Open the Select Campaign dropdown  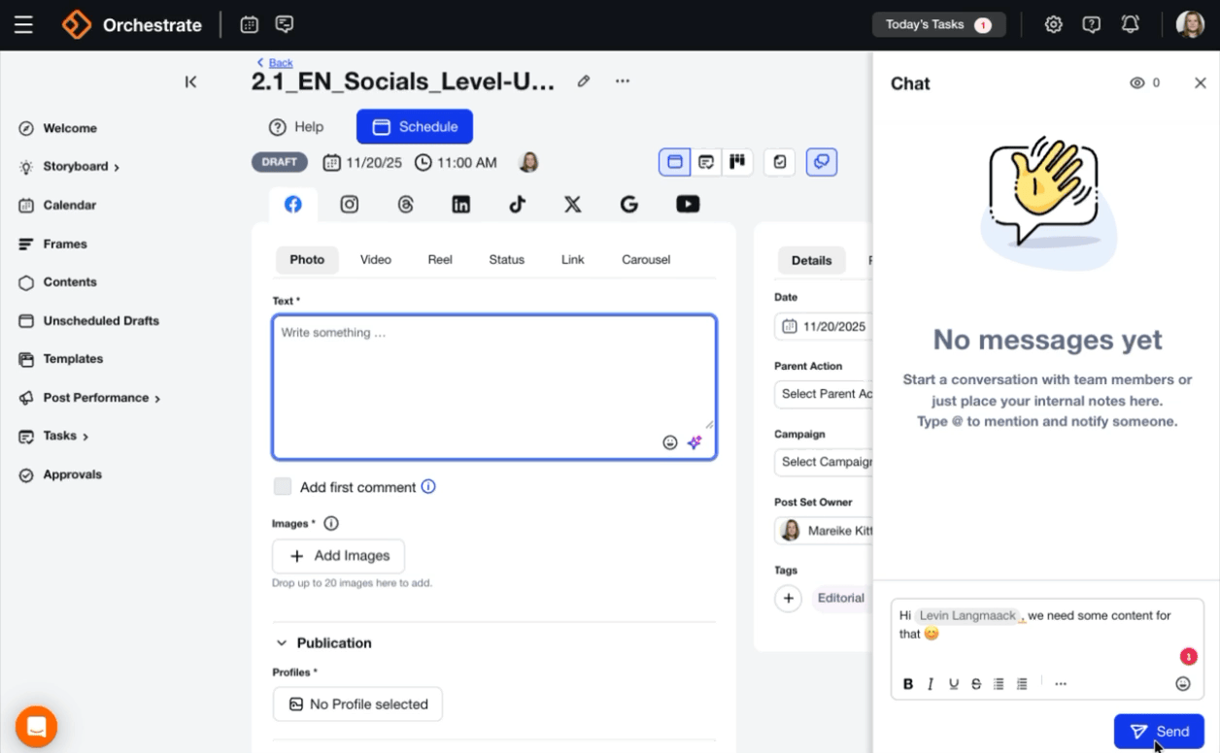[x=825, y=462]
